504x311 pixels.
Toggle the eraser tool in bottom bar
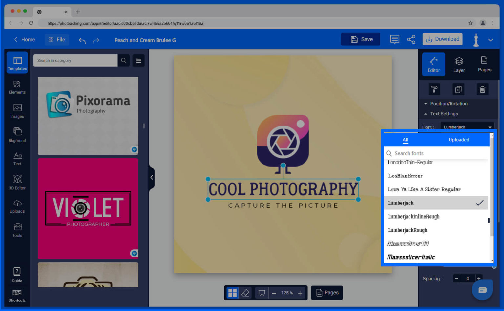[245, 293]
